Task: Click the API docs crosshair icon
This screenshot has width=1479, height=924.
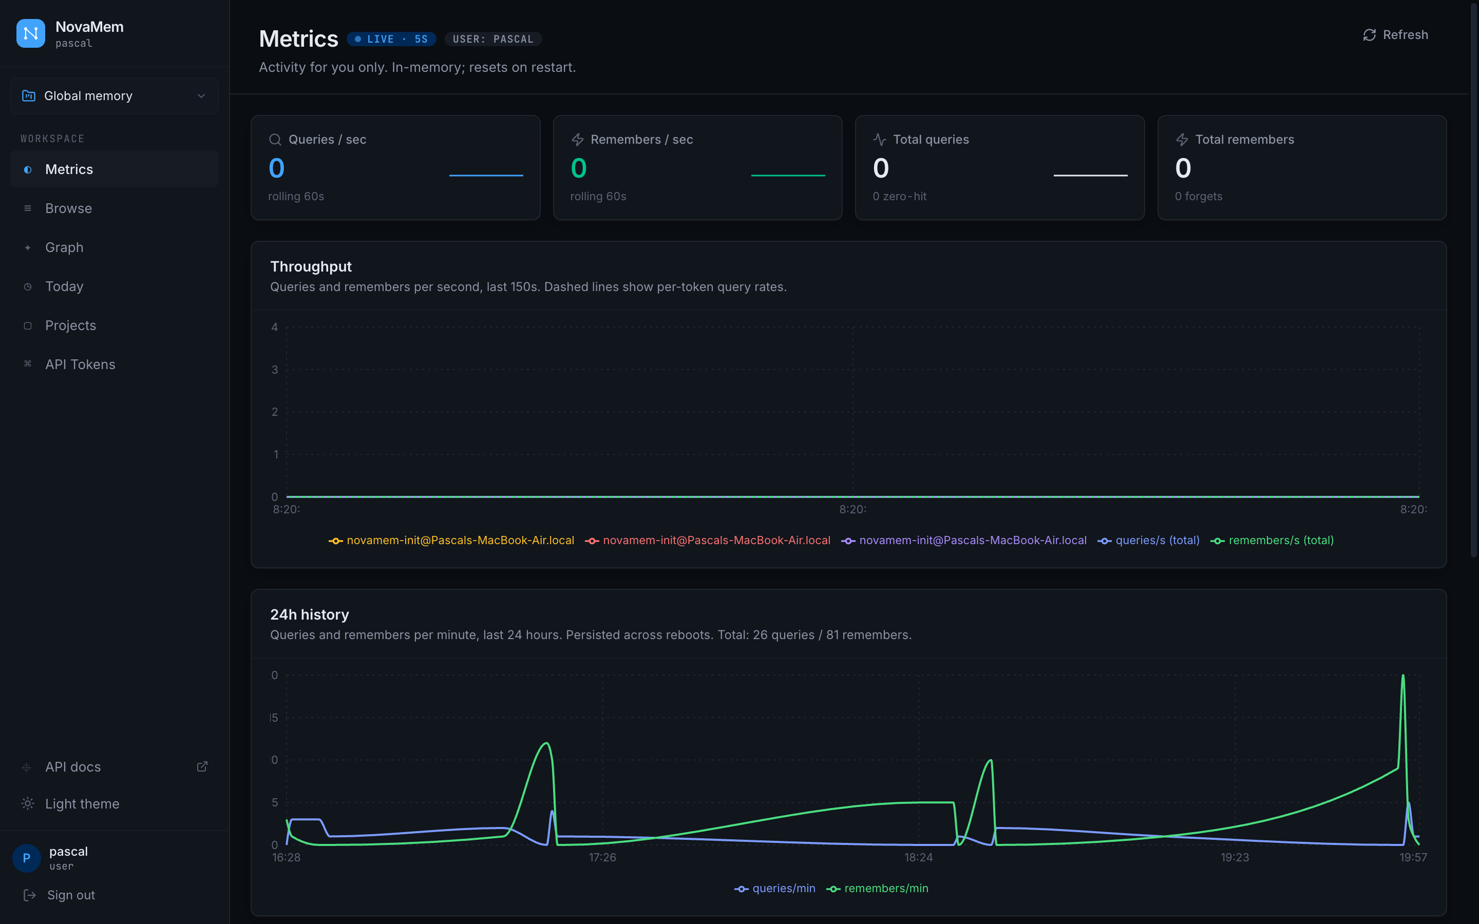Action: click(x=26, y=767)
